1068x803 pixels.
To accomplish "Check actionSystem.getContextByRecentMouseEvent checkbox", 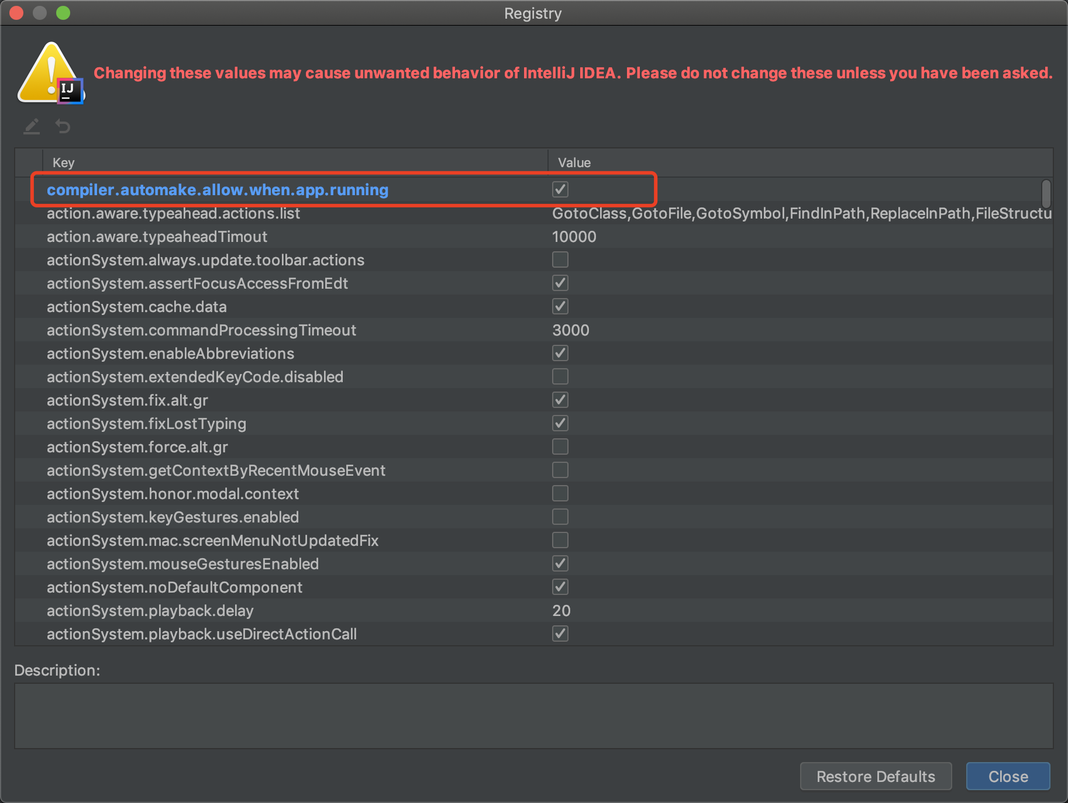I will pos(560,470).
